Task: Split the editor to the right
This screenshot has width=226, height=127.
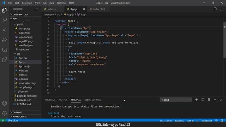Action: point(215,9)
